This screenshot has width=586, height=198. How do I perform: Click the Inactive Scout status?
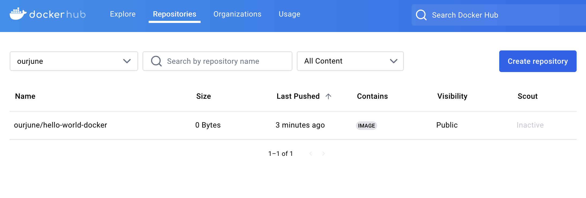530,125
